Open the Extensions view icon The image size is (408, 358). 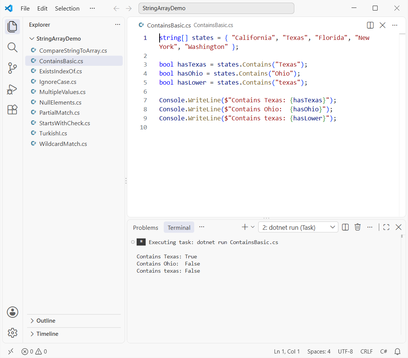[12, 110]
